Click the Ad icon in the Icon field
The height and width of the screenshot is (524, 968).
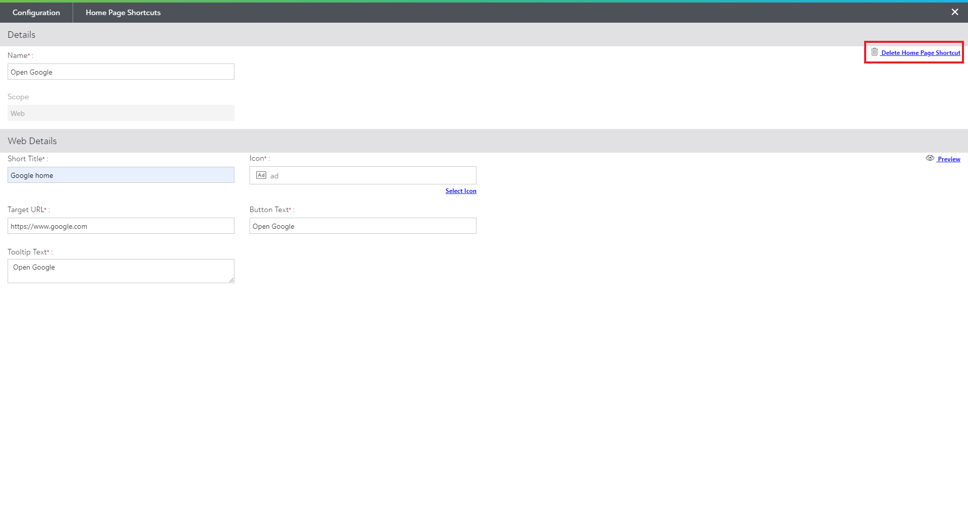[261, 175]
